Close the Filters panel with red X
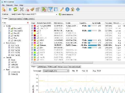The width and height of the screenshot is (125, 93). [28, 23]
